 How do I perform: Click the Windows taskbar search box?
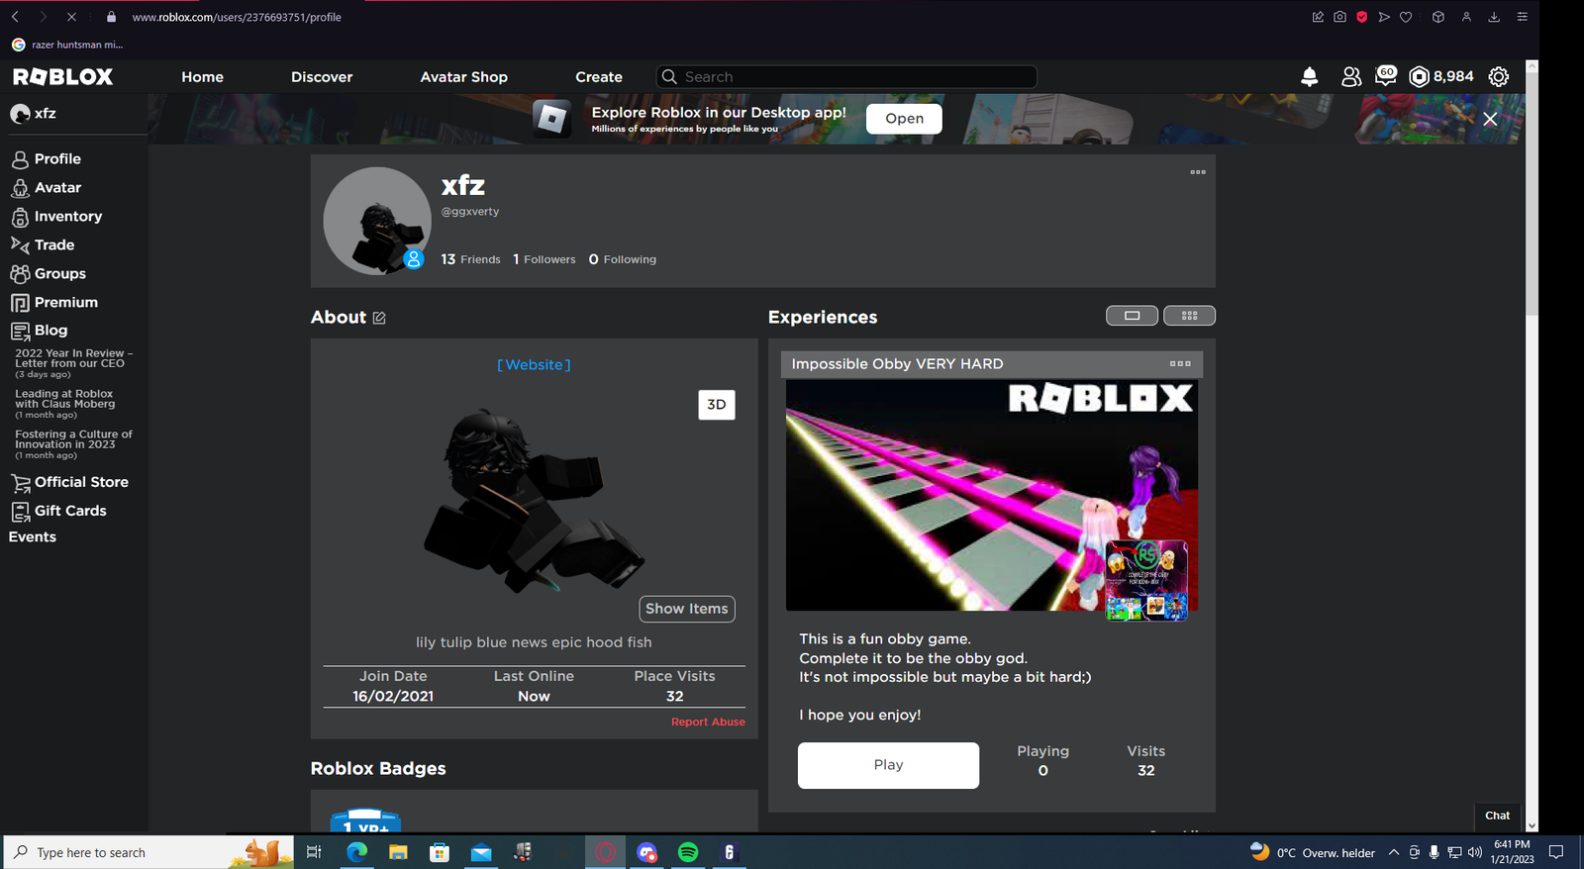[148, 852]
